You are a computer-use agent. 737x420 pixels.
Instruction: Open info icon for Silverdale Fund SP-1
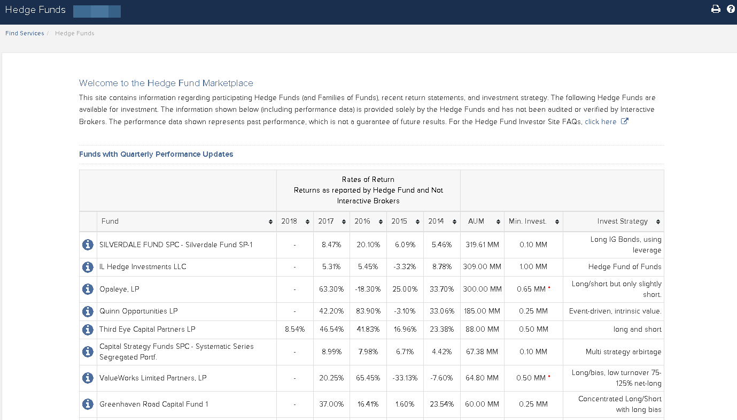[88, 245]
